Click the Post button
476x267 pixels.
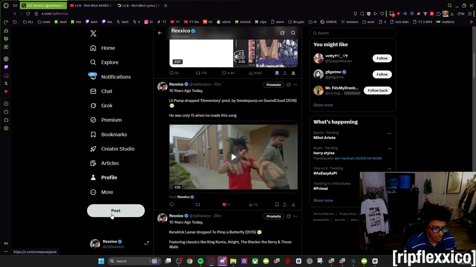click(x=116, y=211)
